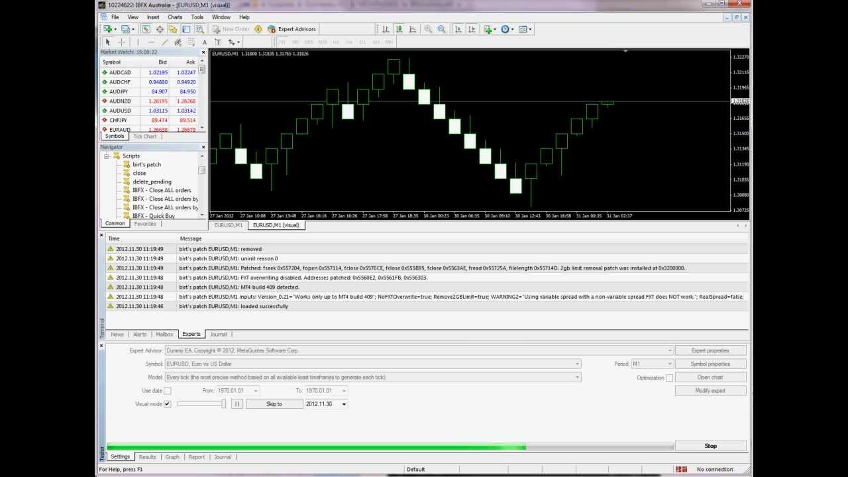Click the yellow MetaEditor coin icon

(258, 29)
